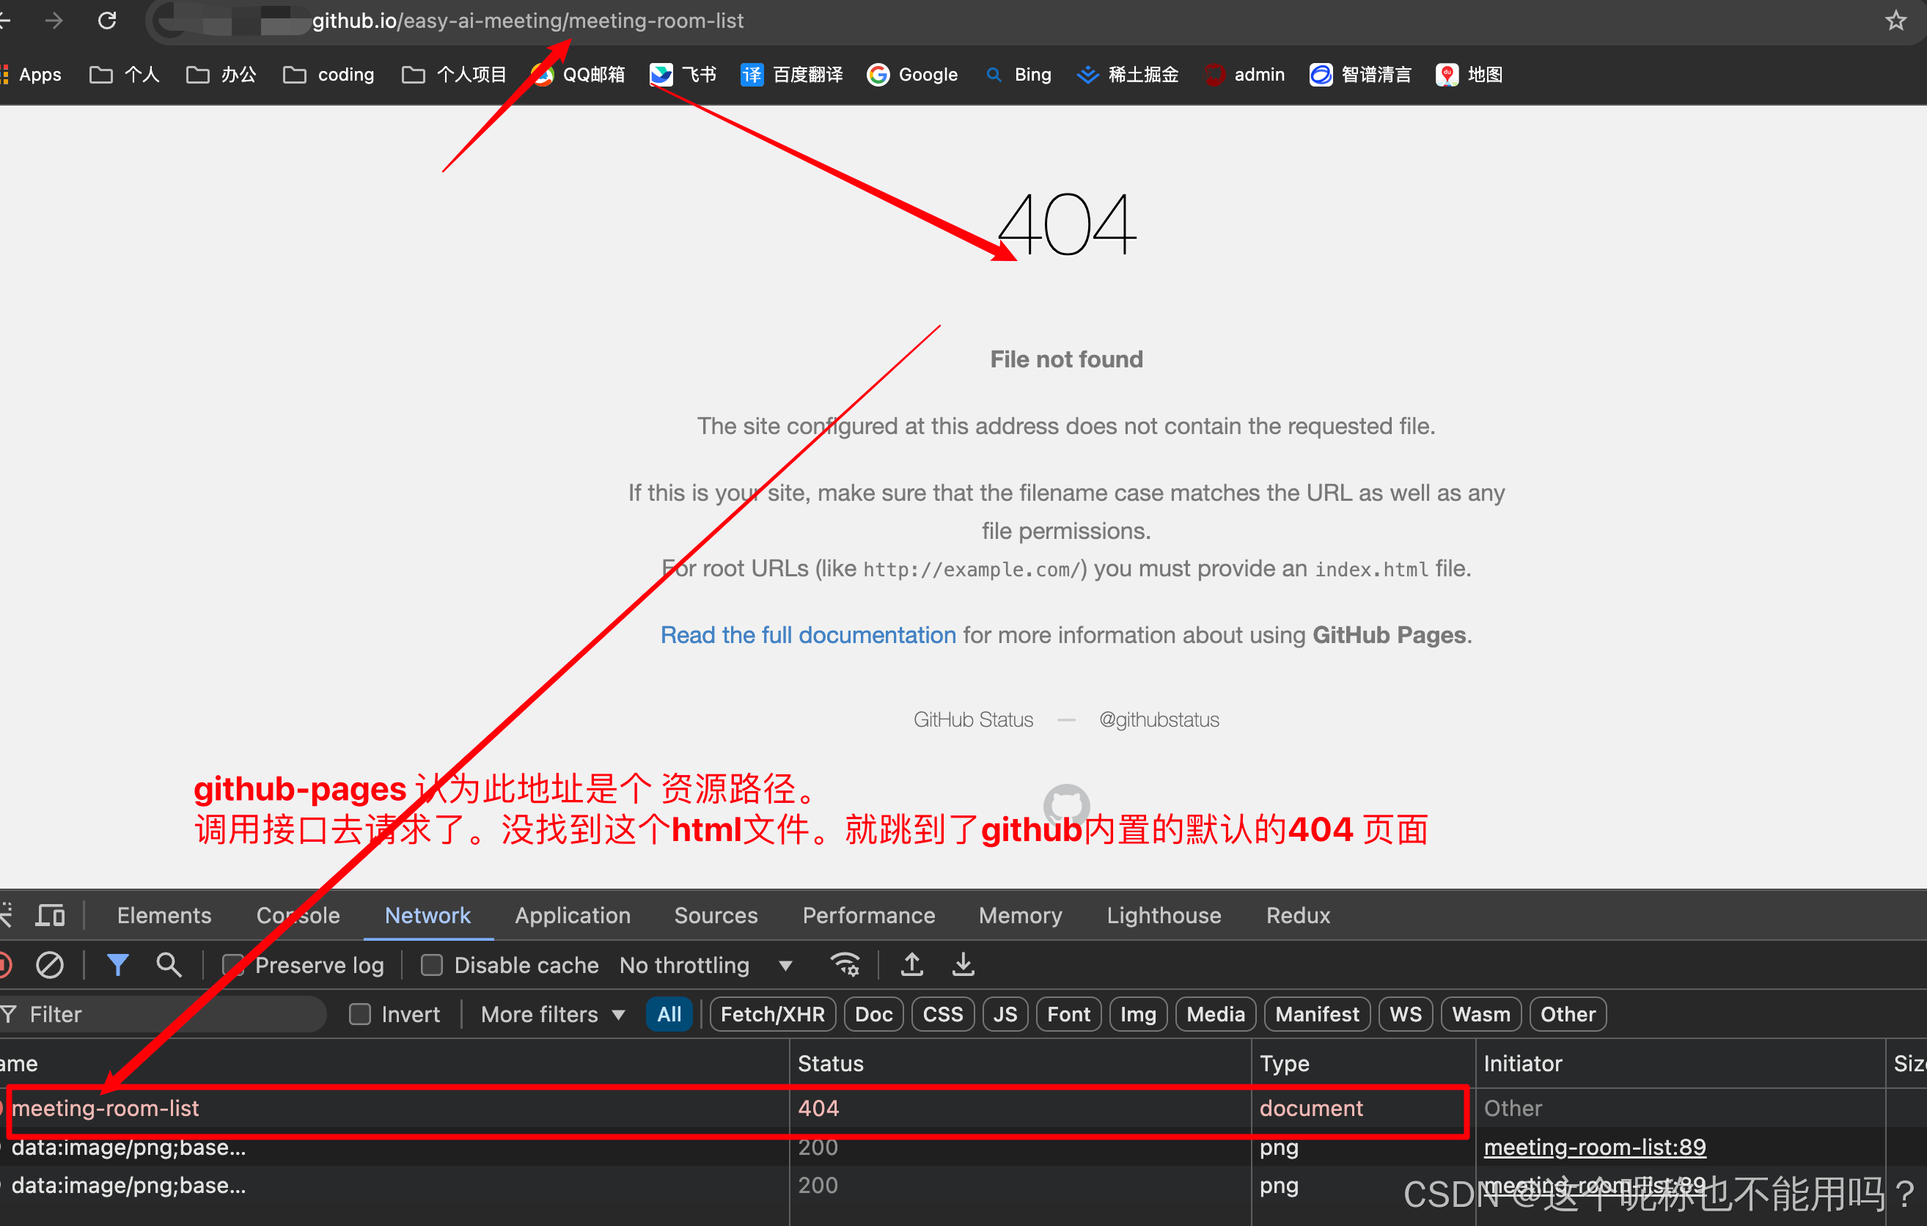Filter requests by Fetch/XHR
1927x1226 pixels.
772,1014
